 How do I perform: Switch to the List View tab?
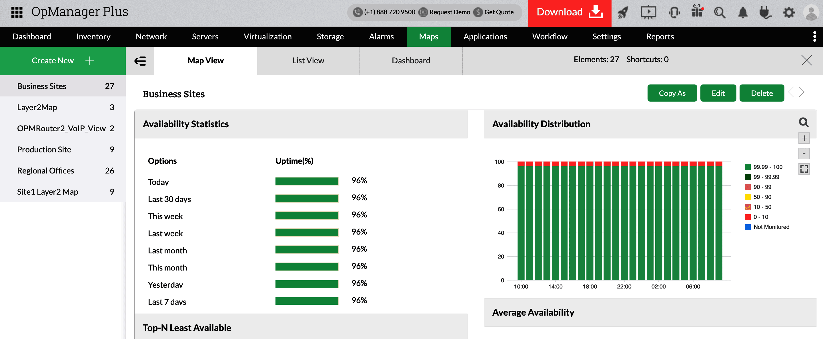tap(308, 60)
